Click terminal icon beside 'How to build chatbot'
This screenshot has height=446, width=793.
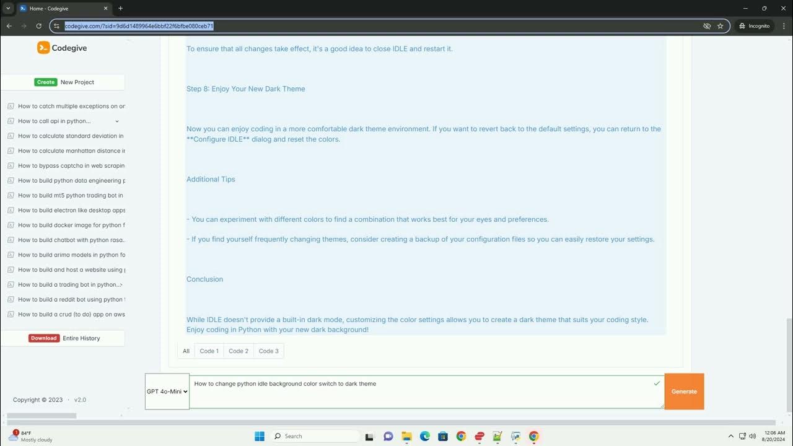[11, 240]
